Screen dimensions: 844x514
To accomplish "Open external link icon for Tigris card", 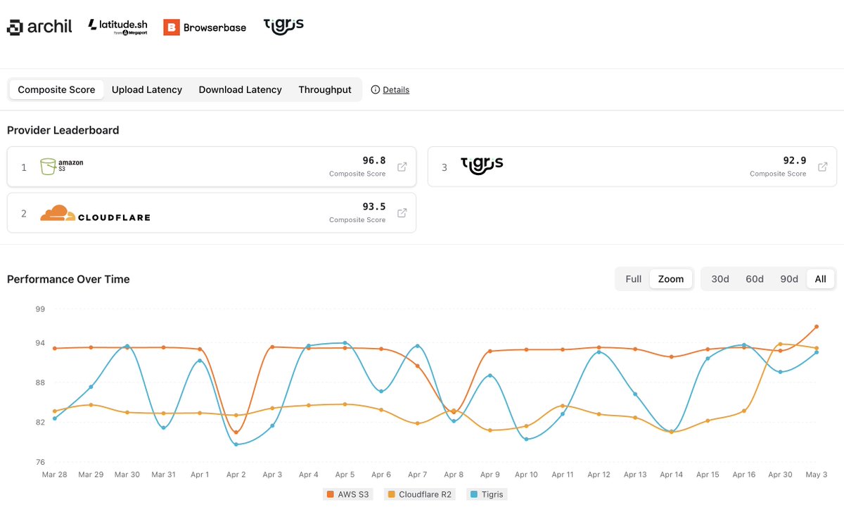I will (823, 167).
